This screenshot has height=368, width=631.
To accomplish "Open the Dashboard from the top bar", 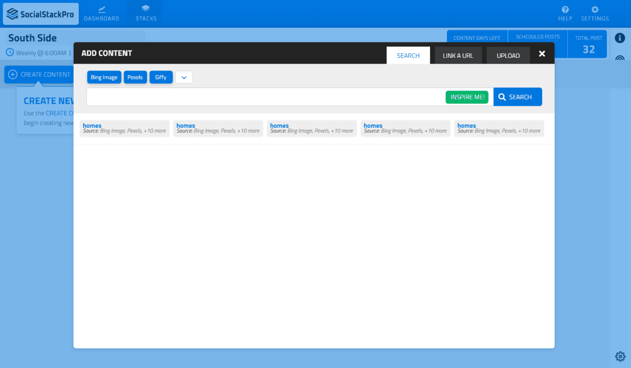I will (x=101, y=14).
